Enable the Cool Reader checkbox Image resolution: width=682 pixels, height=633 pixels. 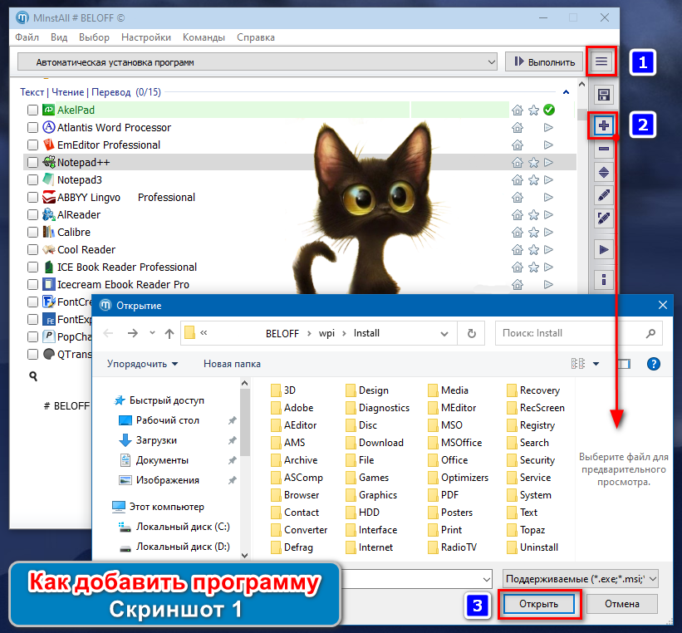[x=32, y=250]
